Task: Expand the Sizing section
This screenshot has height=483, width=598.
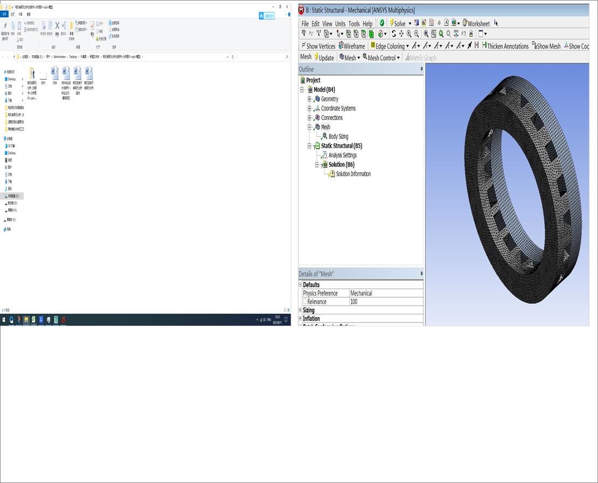Action: tap(300, 310)
